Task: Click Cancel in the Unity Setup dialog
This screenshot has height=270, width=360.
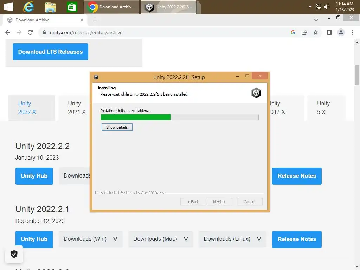Action: (249, 202)
